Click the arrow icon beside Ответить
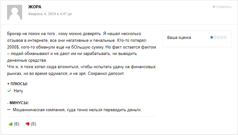 (214, 7)
